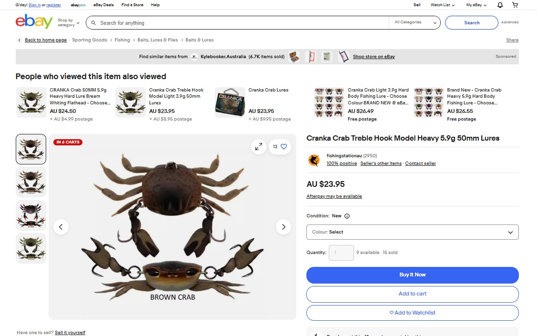This screenshot has width=537, height=336.
Task: Open 100% positive feedback link
Action: 342,163
